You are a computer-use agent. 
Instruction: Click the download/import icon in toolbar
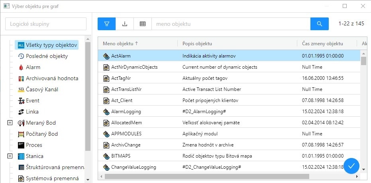[125, 24]
